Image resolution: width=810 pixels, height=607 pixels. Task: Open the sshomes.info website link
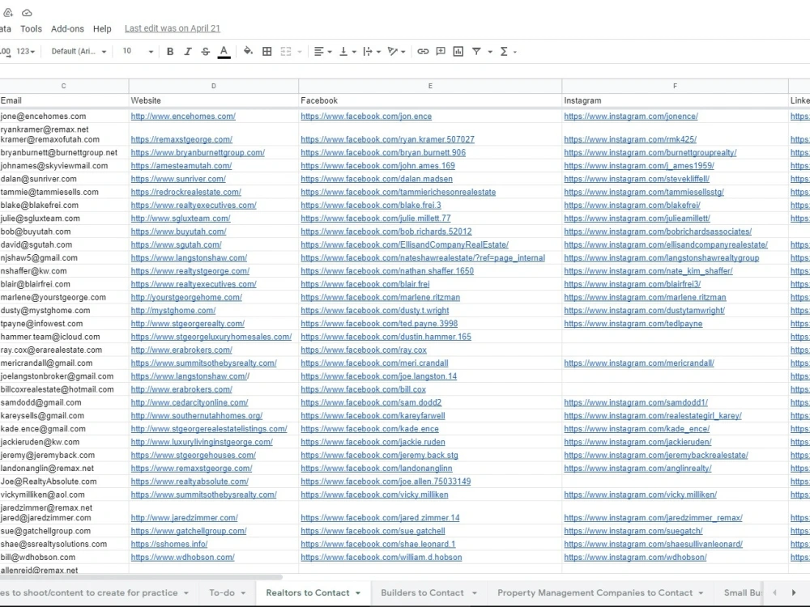(x=169, y=545)
